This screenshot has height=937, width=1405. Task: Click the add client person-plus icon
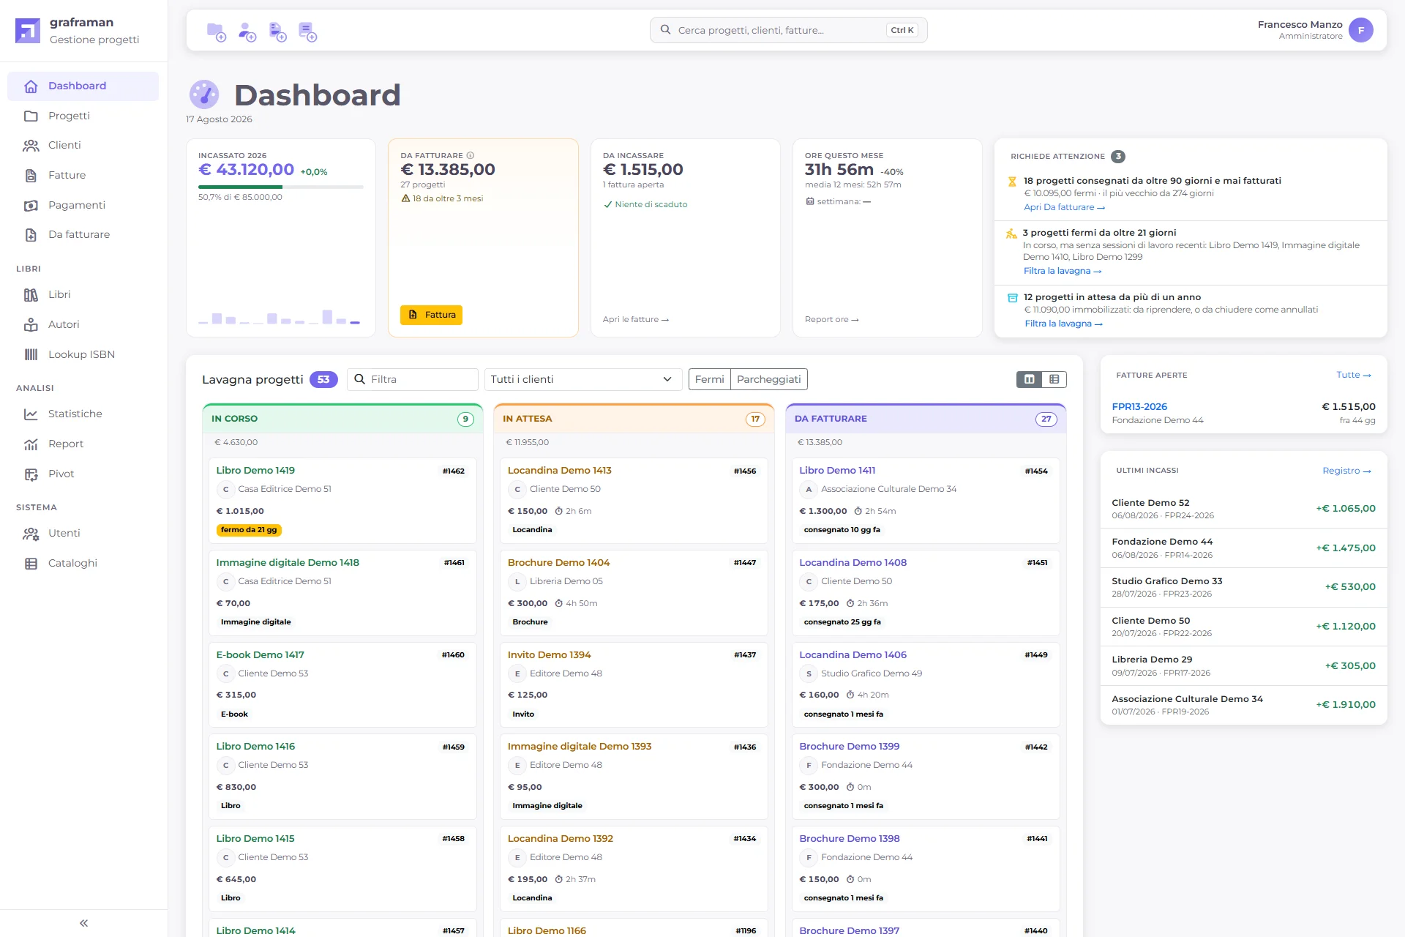tap(247, 31)
